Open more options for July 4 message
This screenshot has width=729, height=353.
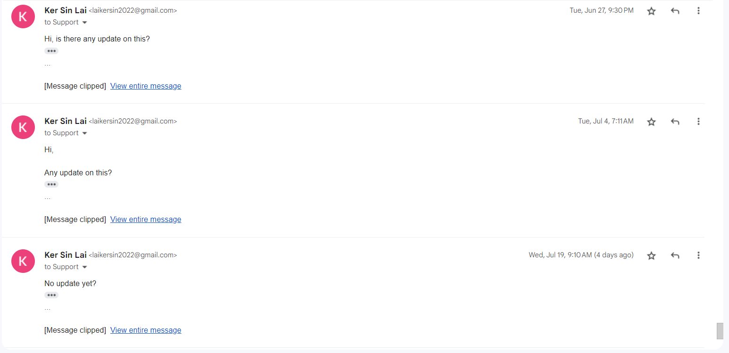(698, 122)
